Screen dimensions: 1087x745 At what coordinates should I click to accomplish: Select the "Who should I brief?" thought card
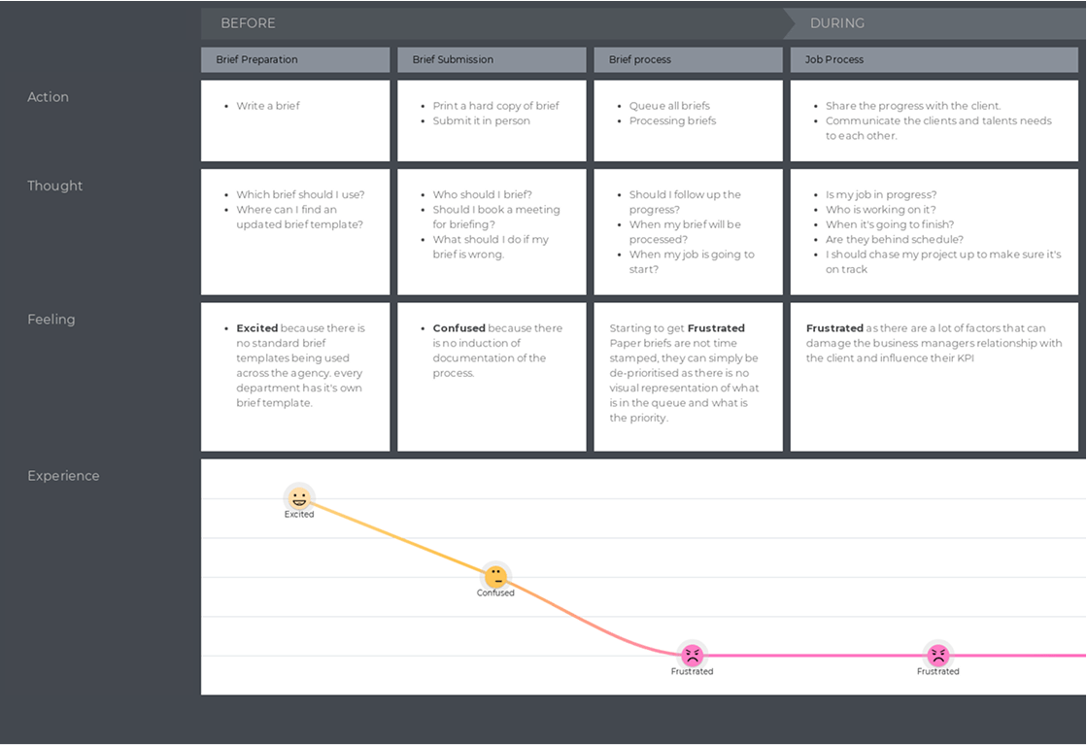click(x=492, y=232)
